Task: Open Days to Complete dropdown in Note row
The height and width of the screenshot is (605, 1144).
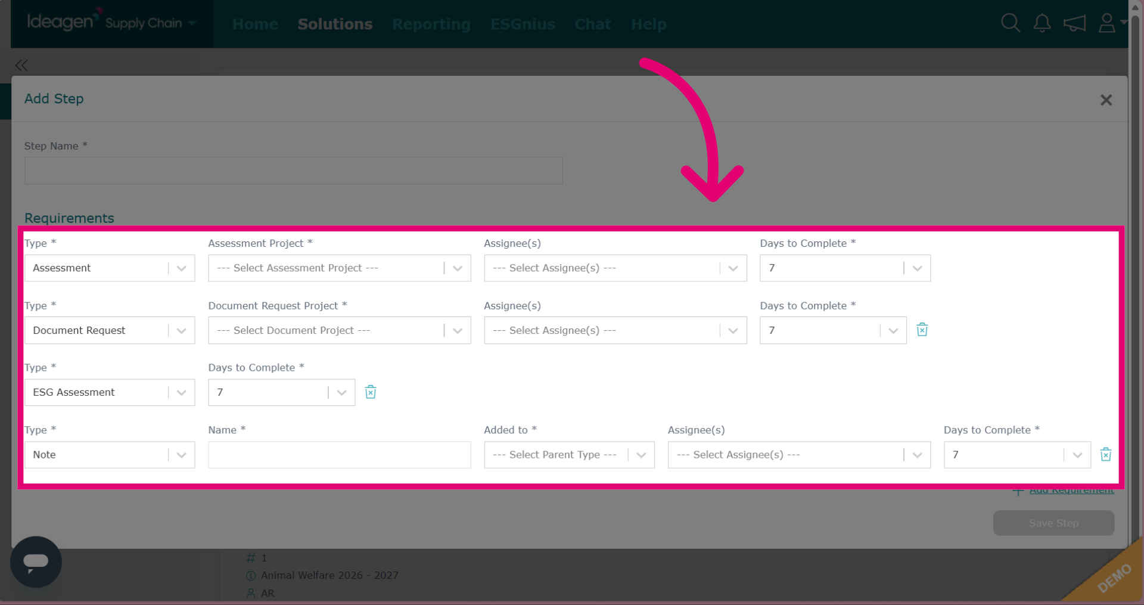Action: 1017,455
